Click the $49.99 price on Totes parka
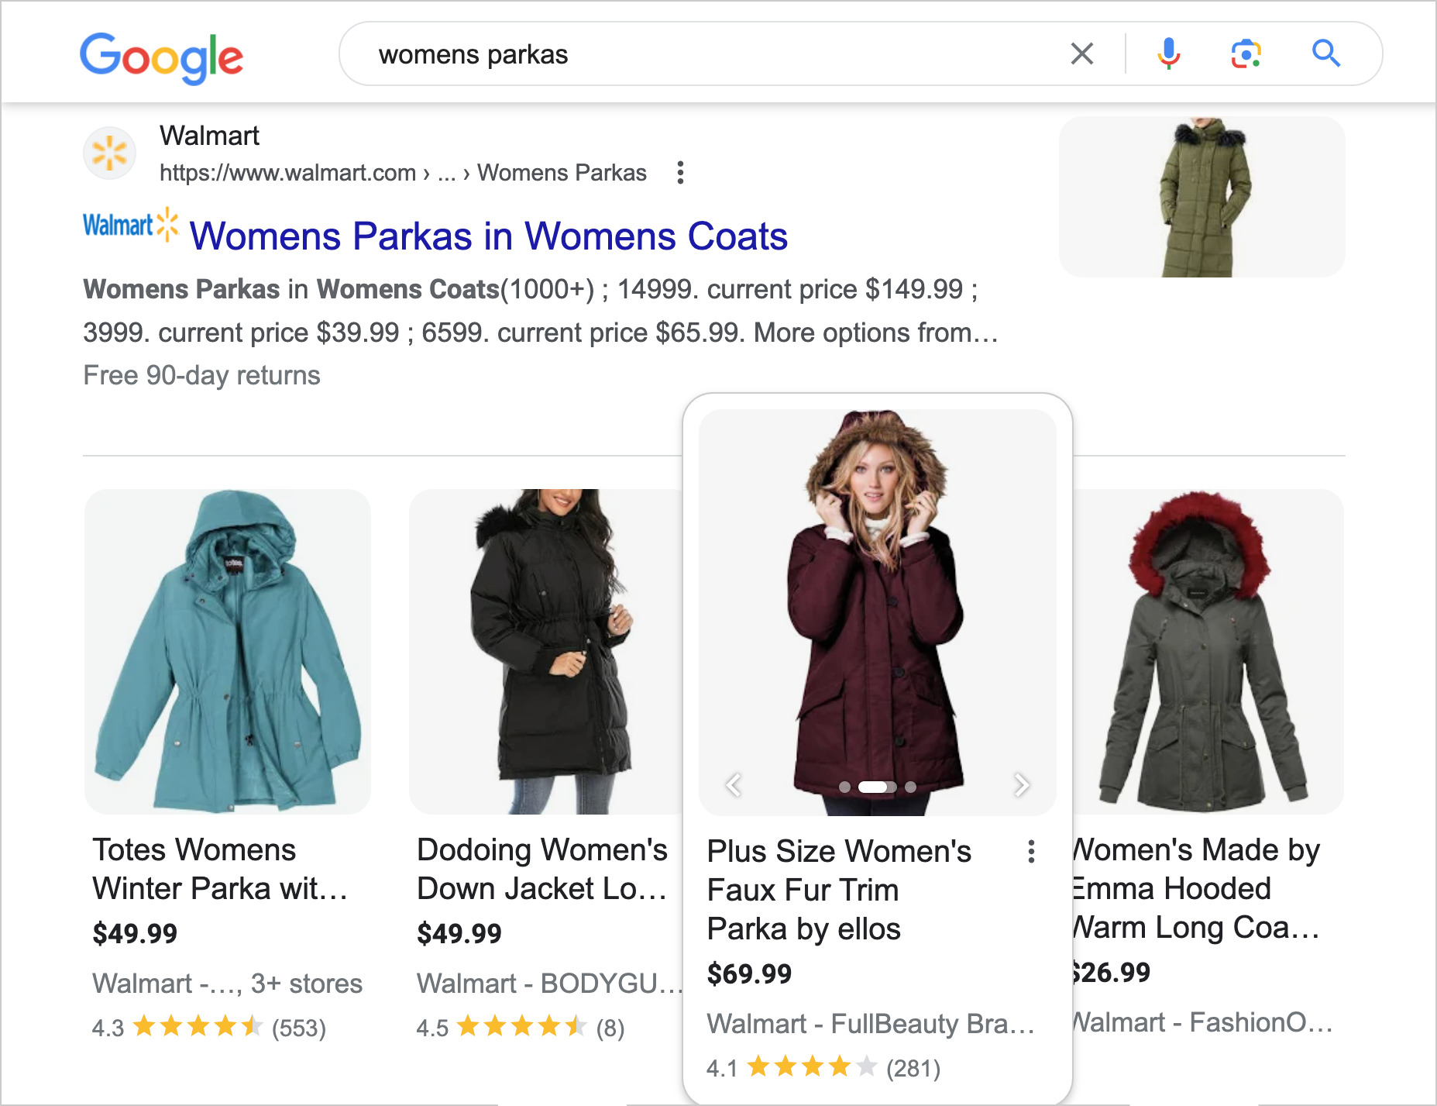The height and width of the screenshot is (1106, 1437). point(135,933)
